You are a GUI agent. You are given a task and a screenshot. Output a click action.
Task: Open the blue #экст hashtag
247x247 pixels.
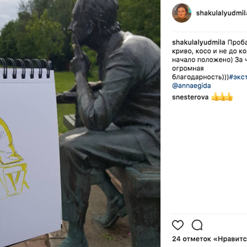pos(238,77)
